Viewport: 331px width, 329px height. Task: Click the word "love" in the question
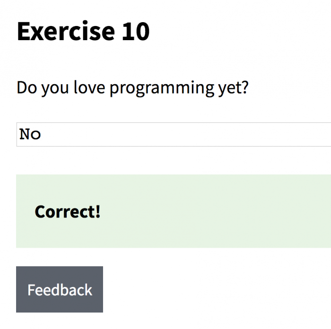tap(89, 87)
